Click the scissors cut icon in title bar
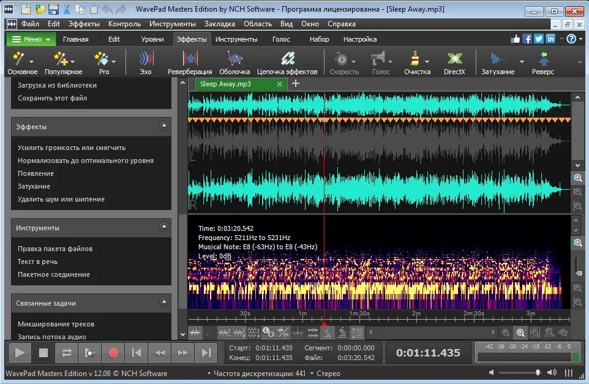 [67, 9]
